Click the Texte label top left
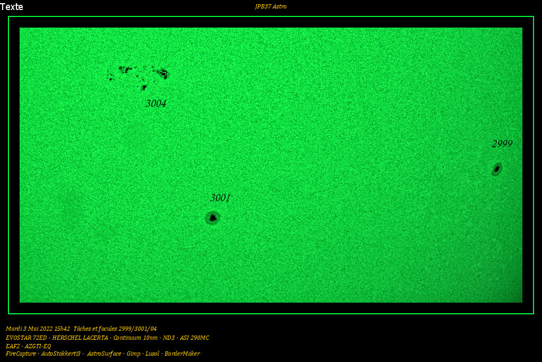Viewport: 542px width, 362px height. pyautogui.click(x=12, y=7)
